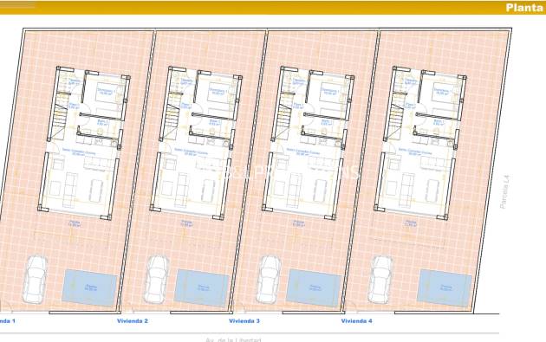Click the vertical Parcela L4 text
The width and height of the screenshot is (546, 342).
[x=504, y=191]
